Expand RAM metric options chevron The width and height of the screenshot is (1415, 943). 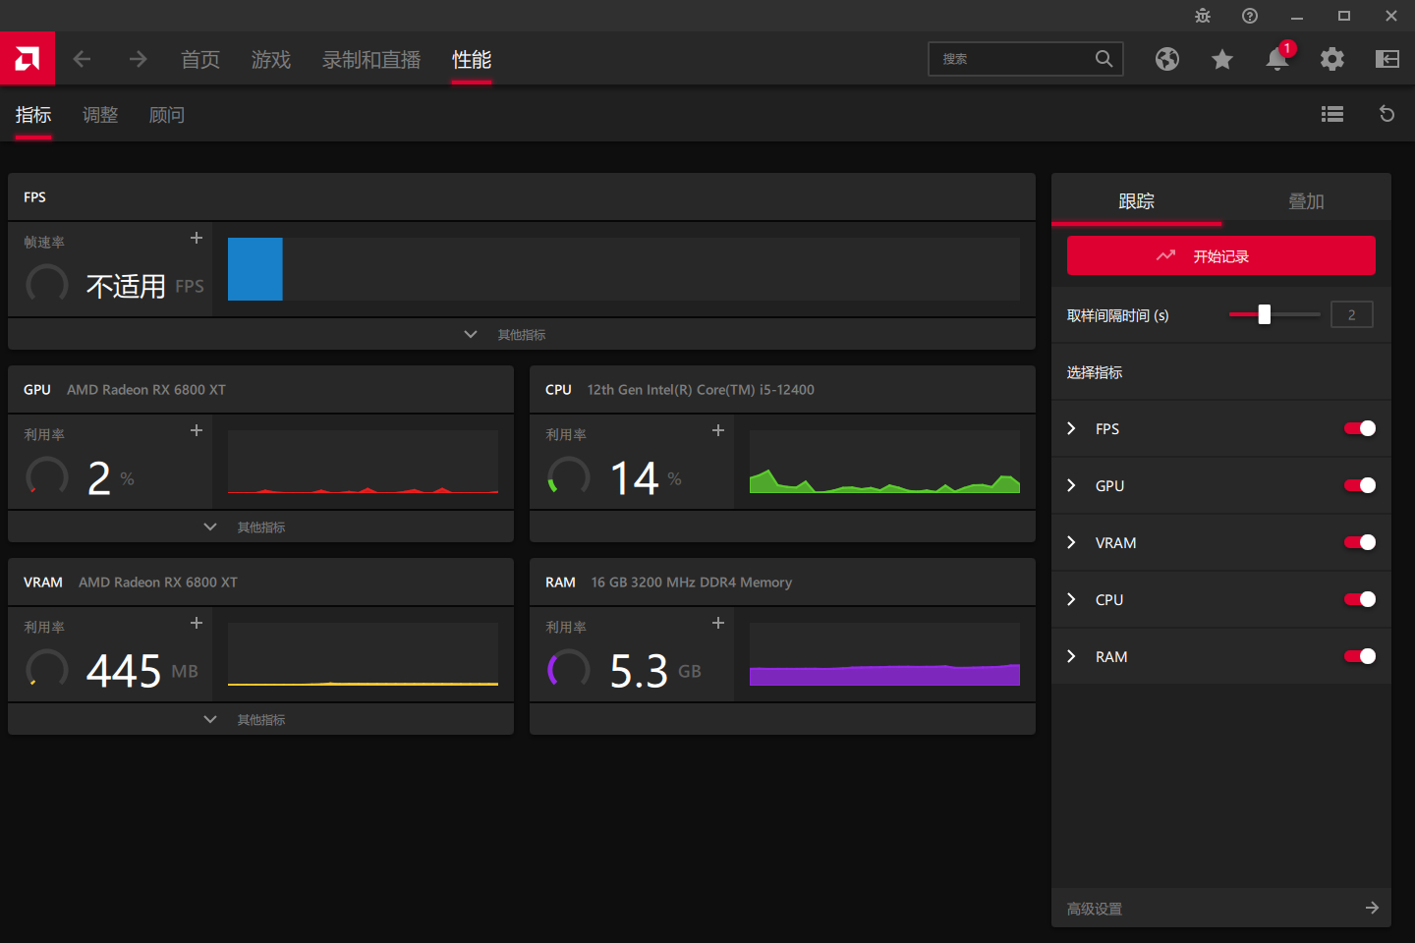(x=1072, y=656)
